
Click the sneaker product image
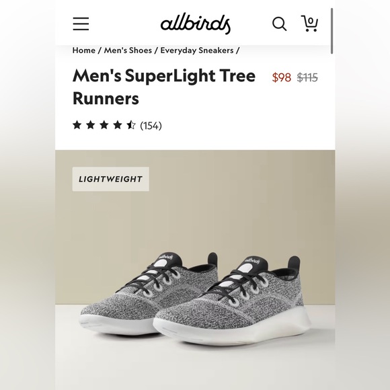[195, 299]
